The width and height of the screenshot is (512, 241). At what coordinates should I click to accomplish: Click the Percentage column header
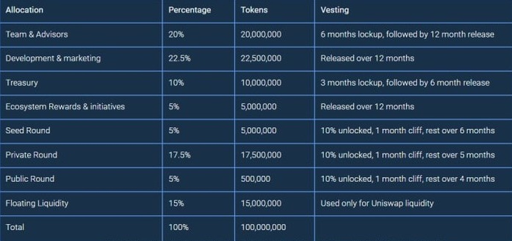tap(189, 10)
